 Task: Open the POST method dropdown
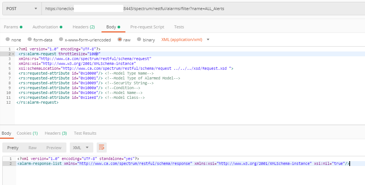point(22,9)
